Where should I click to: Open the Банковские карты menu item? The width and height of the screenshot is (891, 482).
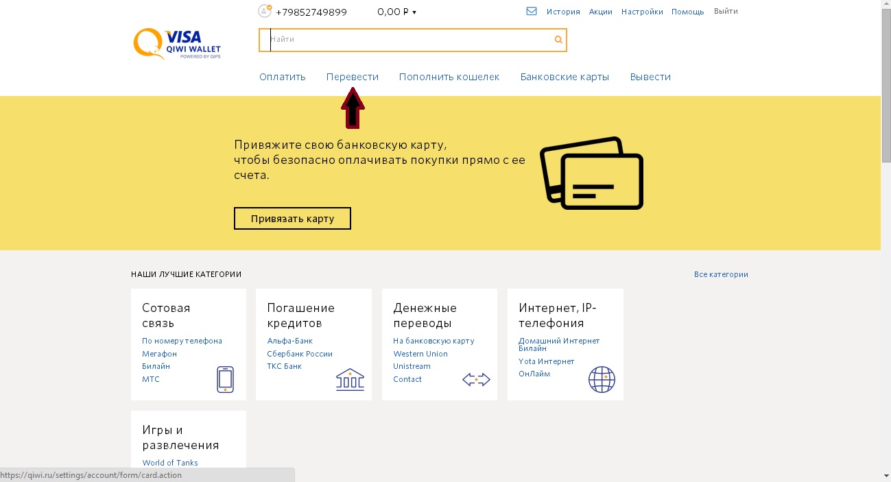[x=565, y=77]
